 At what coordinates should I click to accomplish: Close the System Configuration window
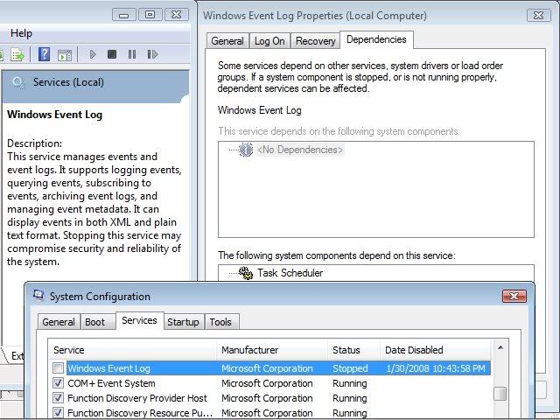[514, 296]
